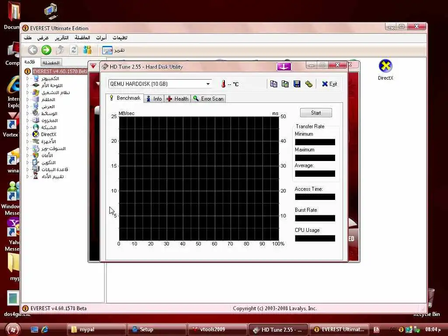Viewport: 448px width, 336px height.
Task: Switch to the قائمة menu side tab
Action: (x=29, y=62)
